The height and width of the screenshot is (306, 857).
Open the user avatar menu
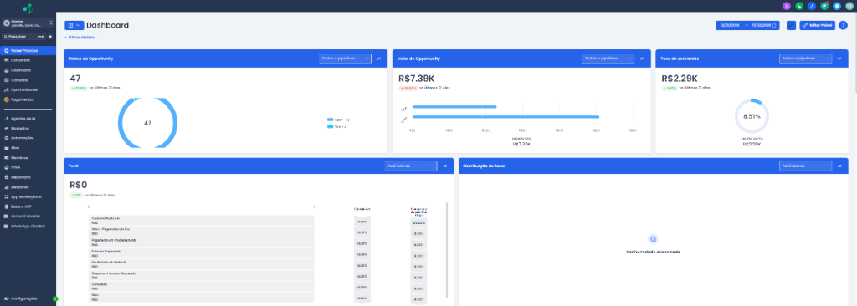click(x=849, y=6)
